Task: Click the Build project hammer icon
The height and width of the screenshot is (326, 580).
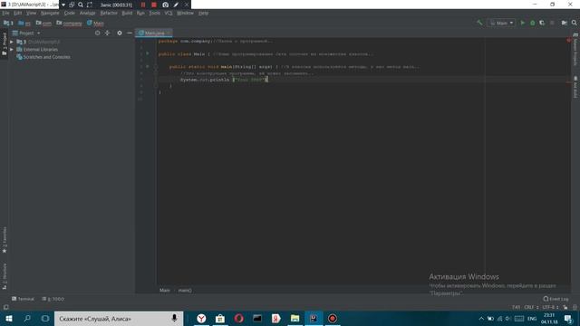Action: click(479, 23)
